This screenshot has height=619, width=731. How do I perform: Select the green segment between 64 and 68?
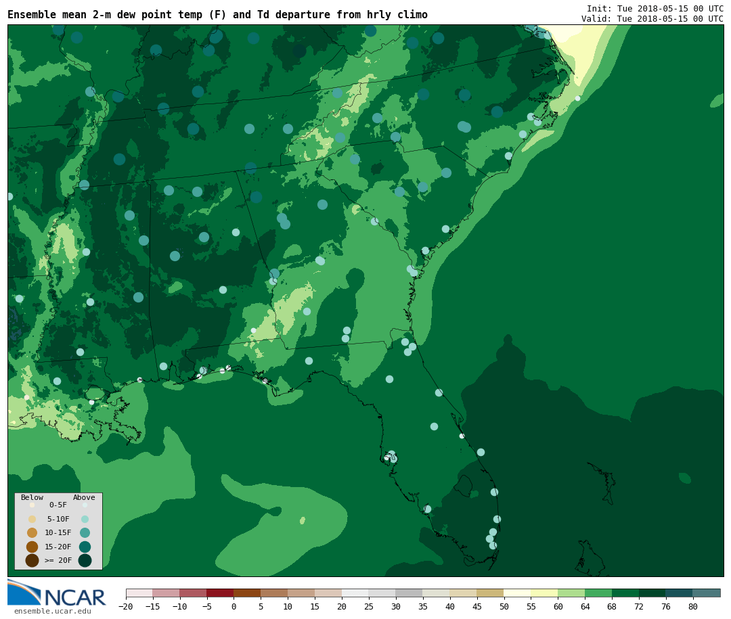pyautogui.click(x=599, y=593)
